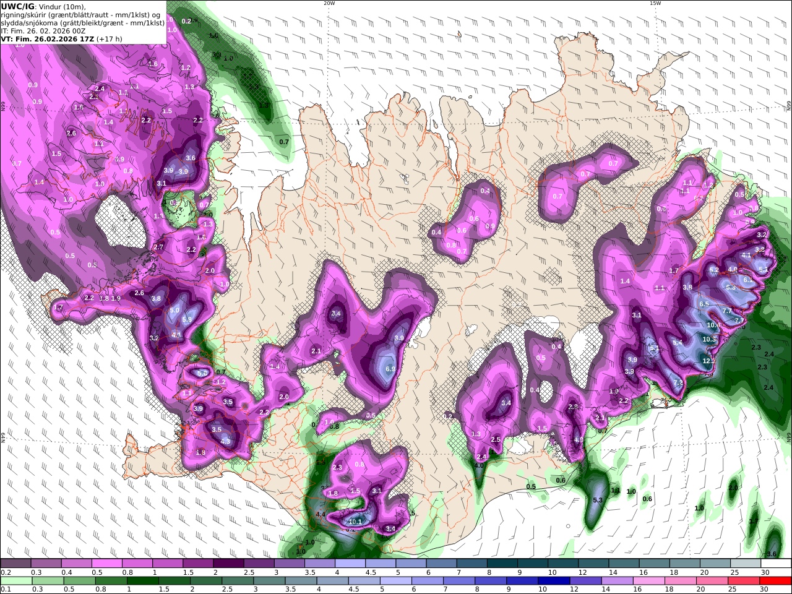Screen dimensions: 792x594
Task: Click the '6.3' value in the Eastfjords
Action: point(731,287)
